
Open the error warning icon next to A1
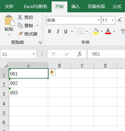52,72
